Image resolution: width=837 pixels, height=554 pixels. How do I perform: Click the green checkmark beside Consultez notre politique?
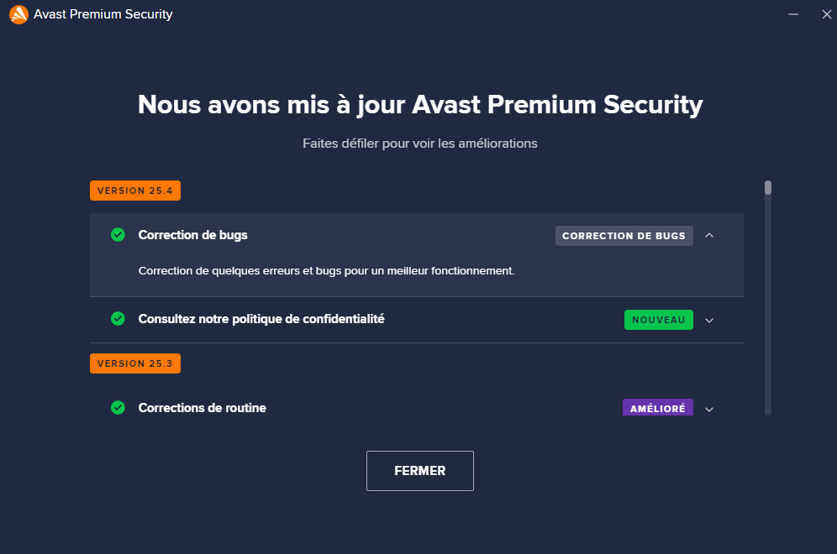118,319
